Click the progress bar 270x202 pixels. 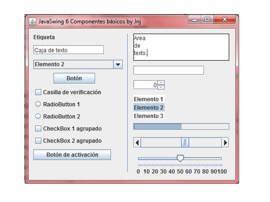pos(181,127)
